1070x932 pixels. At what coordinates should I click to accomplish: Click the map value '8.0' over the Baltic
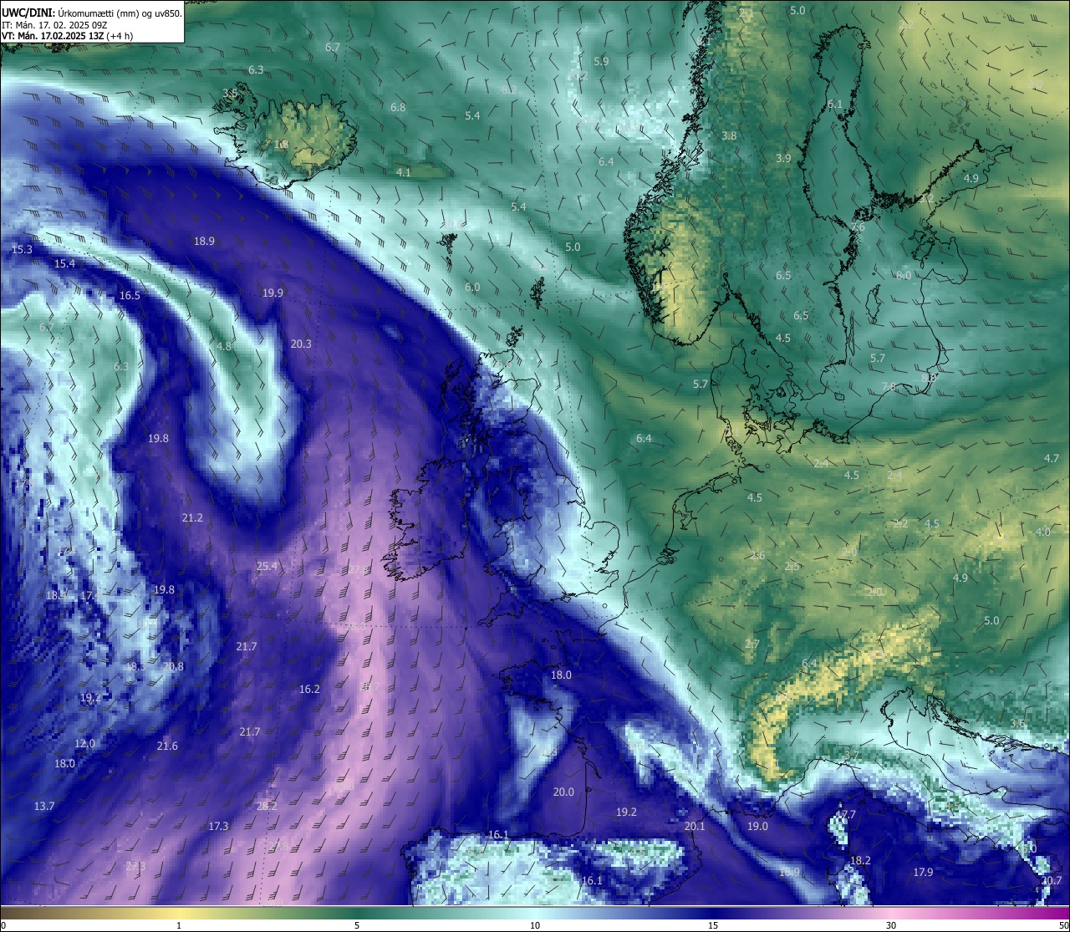904,275
